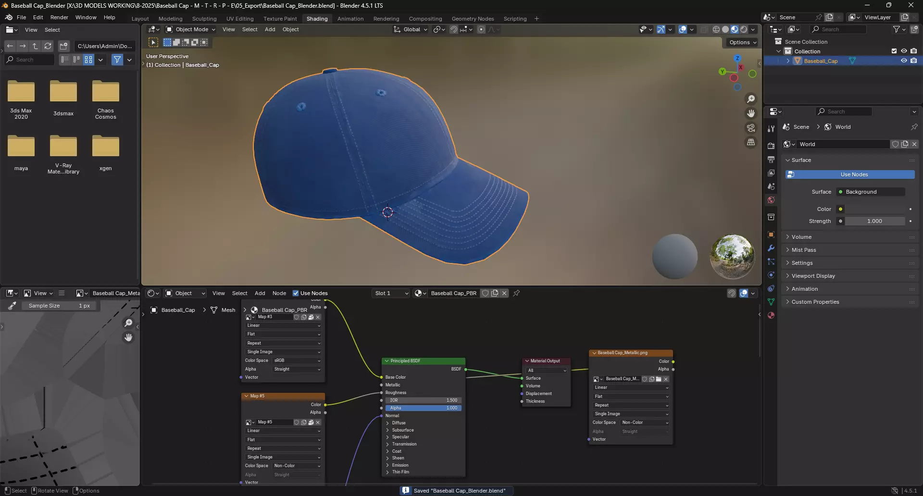Switch to the Modeling workspace tab
The image size is (923, 496).
(x=170, y=19)
